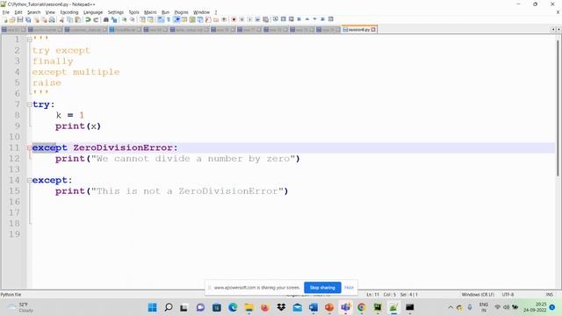Image resolution: width=562 pixels, height=316 pixels.
Task: Collapse the try block fold marker
Action: click(x=29, y=104)
